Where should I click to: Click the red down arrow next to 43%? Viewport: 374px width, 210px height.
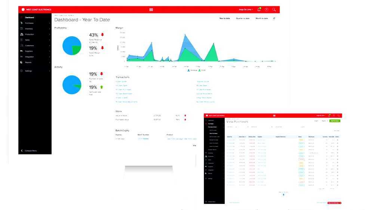pos(102,34)
